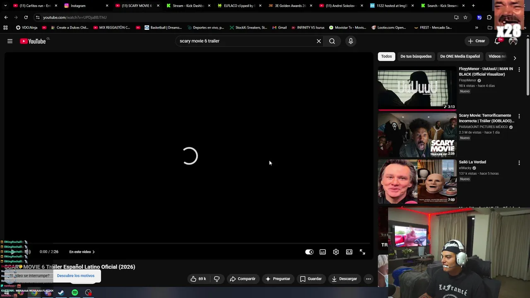Image resolution: width=530 pixels, height=298 pixels.
Task: Open the player settings gear
Action: click(336, 252)
